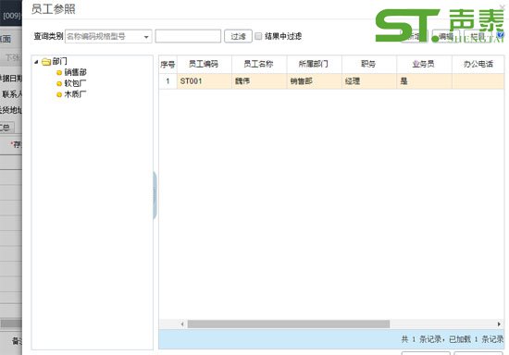Click the 员工编码 column header
Screen dimensions: 509x355
(205, 64)
